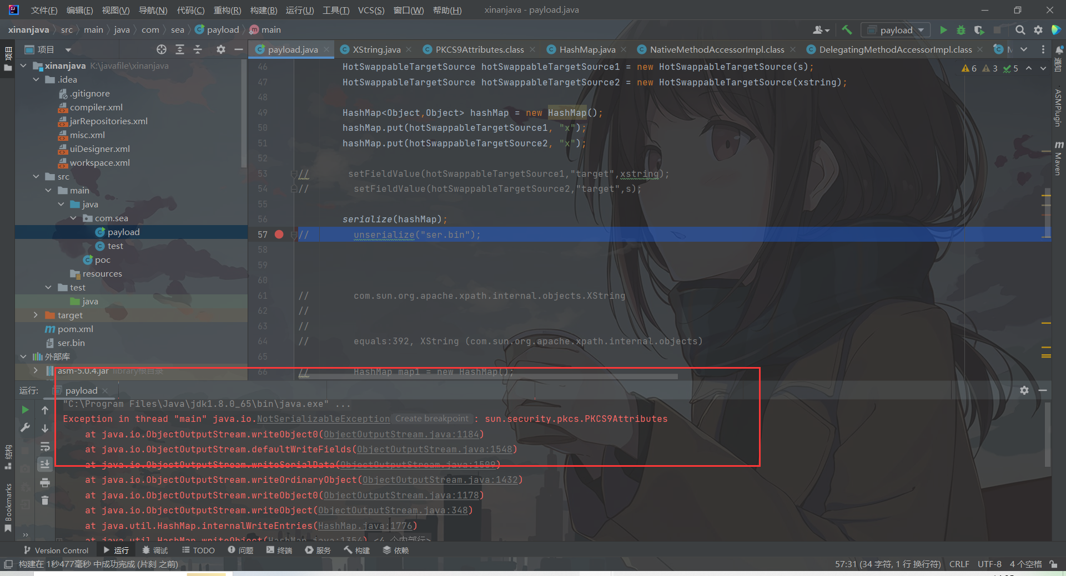1066x576 pixels.
Task: Open TODO tool window
Action: tap(198, 550)
